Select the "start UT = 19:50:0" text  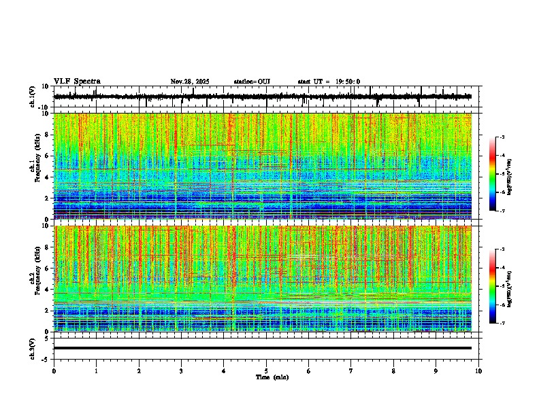click(x=329, y=82)
